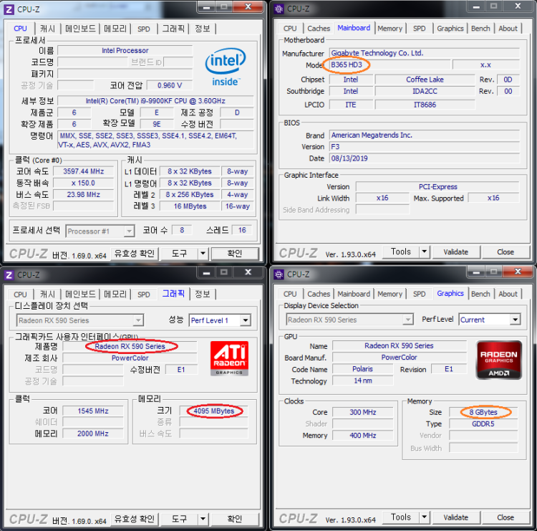This screenshot has width=537, height=531.
Task: Select Memory tab in Mainboard window
Action: pyautogui.click(x=390, y=29)
